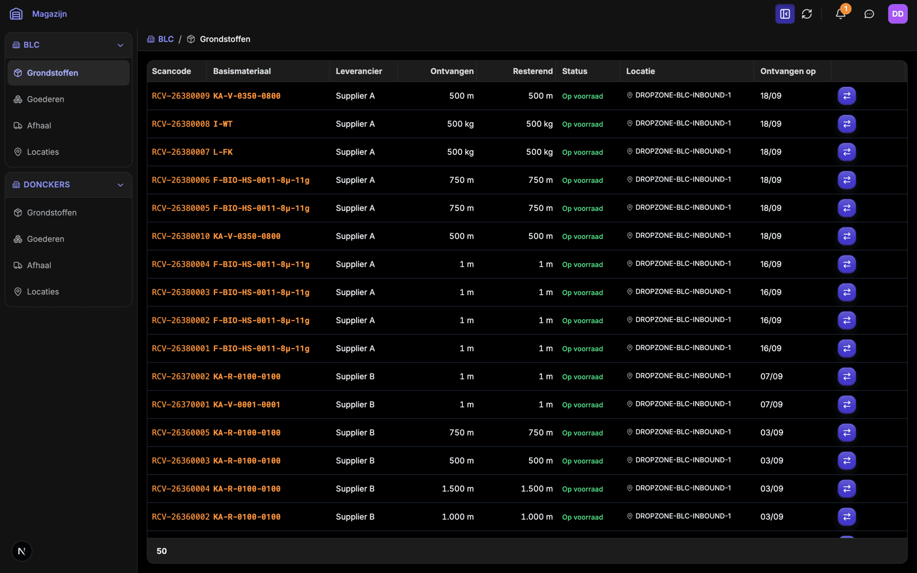The image size is (917, 573).
Task: Click transfer button for RCV-26380008
Action: coord(847,124)
